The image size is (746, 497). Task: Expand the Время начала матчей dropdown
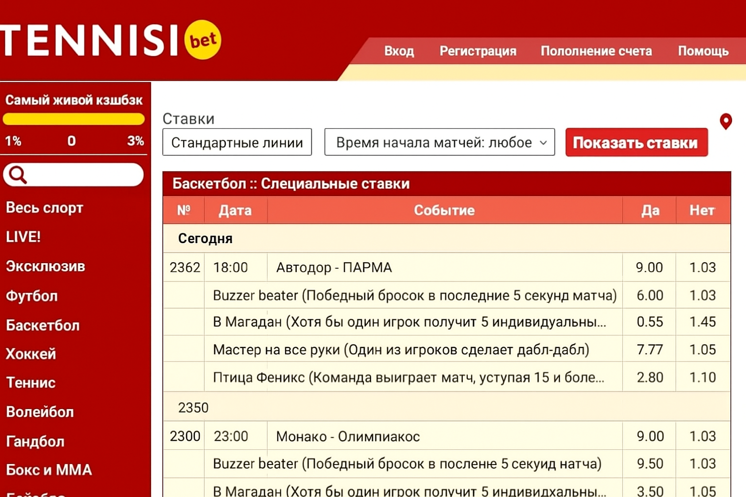tap(439, 142)
